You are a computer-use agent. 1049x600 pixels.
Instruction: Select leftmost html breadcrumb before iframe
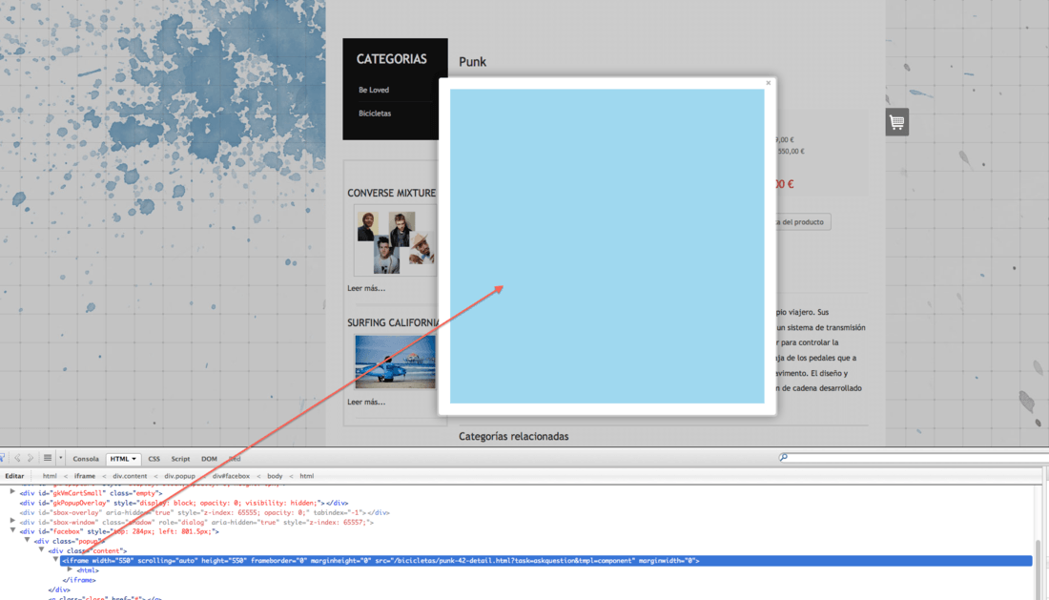coord(51,476)
